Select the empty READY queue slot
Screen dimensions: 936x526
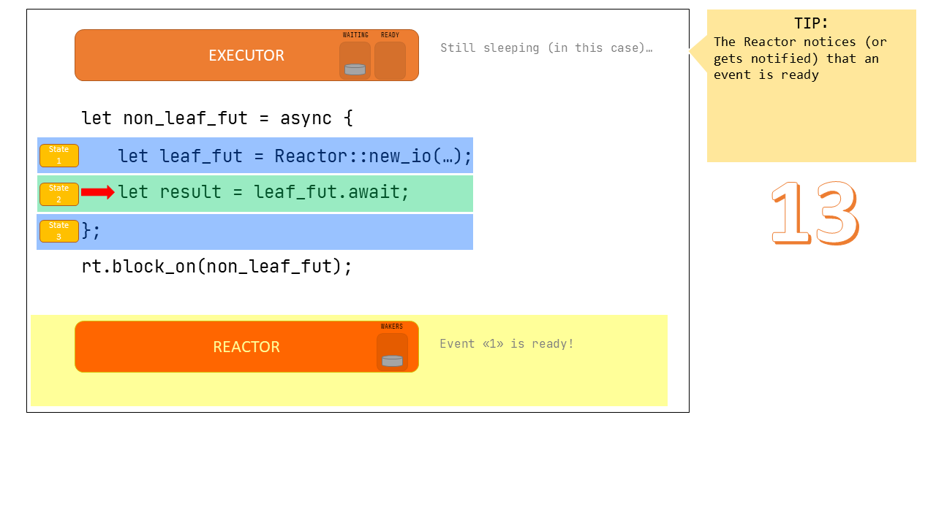pos(390,61)
